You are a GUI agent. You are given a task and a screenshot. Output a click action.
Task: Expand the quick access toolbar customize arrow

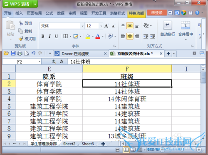pos(50,53)
